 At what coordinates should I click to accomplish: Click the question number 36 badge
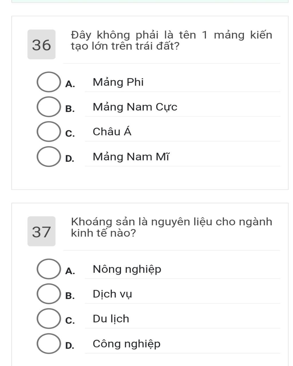(41, 45)
